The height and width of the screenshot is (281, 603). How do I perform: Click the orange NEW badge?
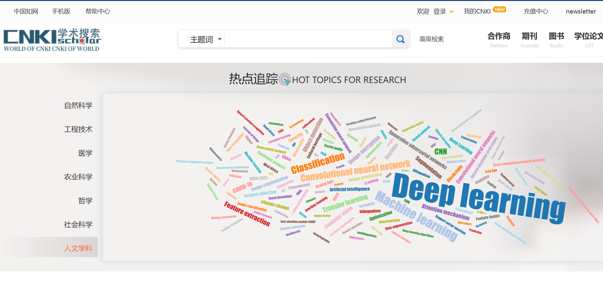click(x=500, y=10)
